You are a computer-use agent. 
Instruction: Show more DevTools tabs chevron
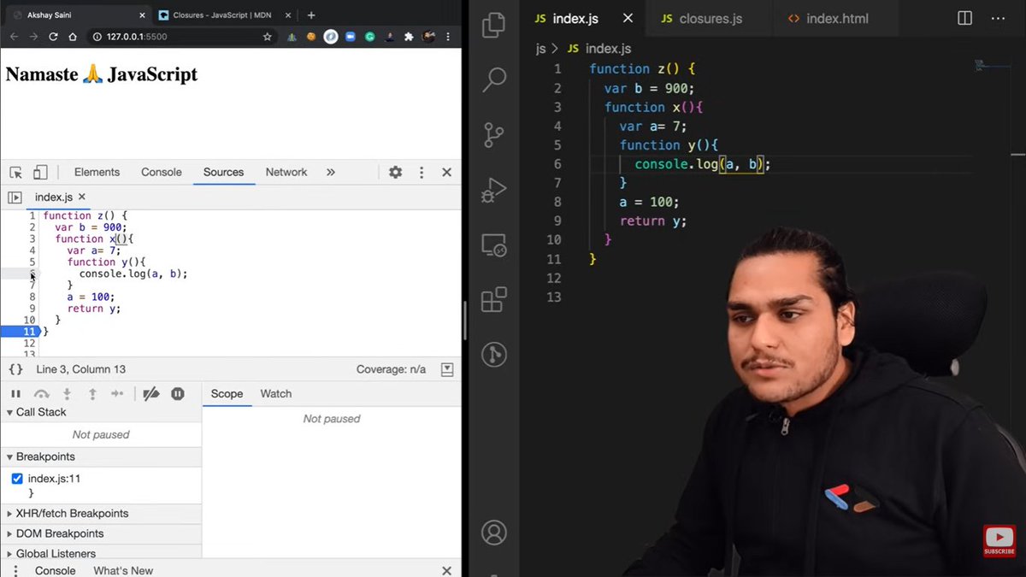click(331, 172)
